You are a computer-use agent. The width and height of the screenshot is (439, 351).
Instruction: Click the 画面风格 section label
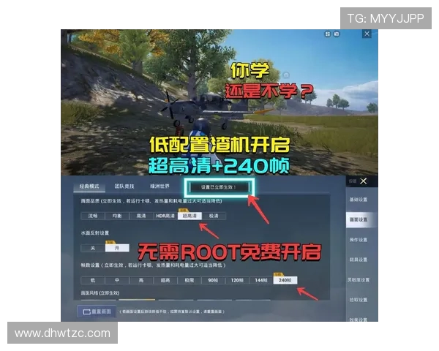[100, 293]
